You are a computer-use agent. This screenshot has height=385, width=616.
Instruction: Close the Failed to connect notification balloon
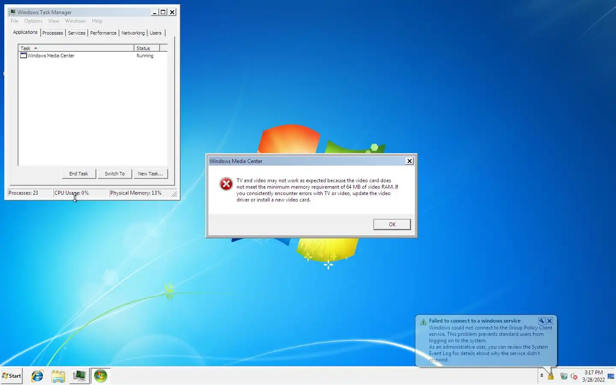click(x=550, y=321)
